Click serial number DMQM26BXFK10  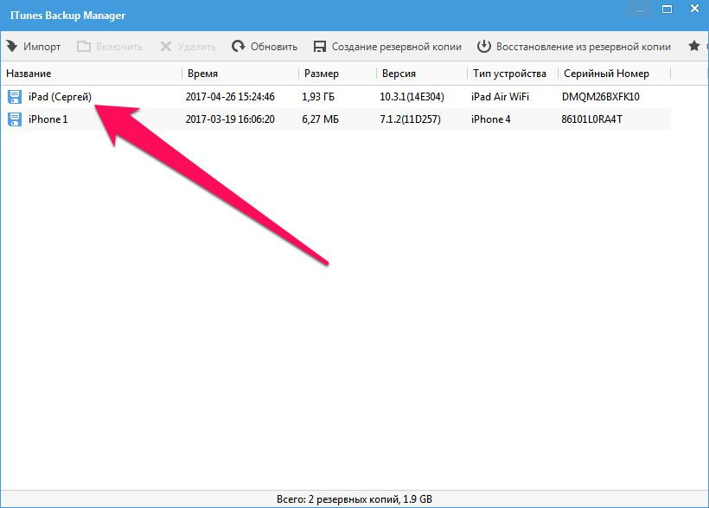(600, 96)
